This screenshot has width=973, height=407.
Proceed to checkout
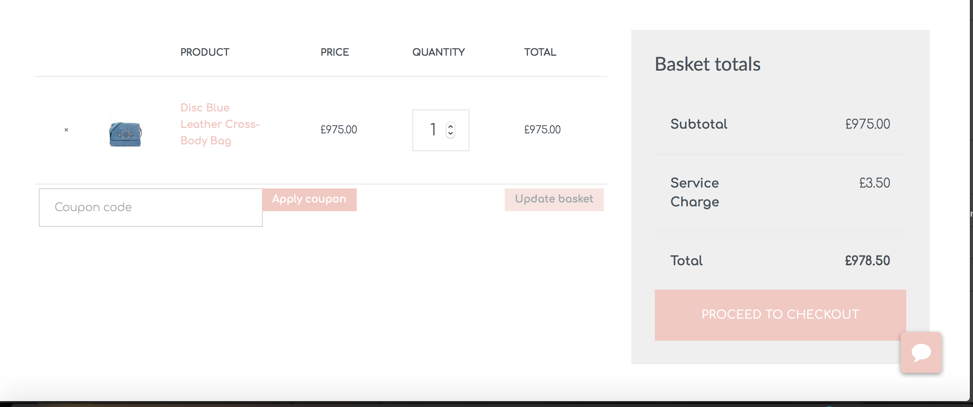click(780, 315)
